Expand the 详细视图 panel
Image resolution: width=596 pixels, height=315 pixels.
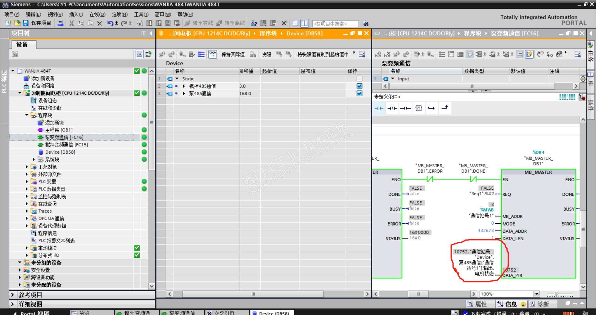tap(12, 304)
